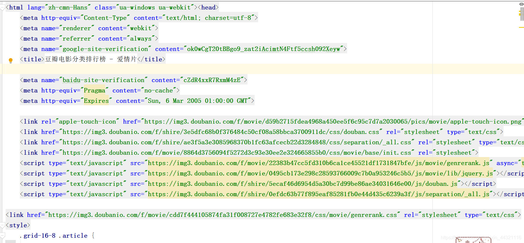Click the separation/_all.css stylesheet URL
This screenshot has height=243, width=524.
click(237, 142)
